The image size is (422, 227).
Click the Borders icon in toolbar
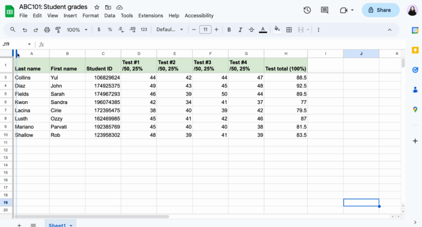289,29
